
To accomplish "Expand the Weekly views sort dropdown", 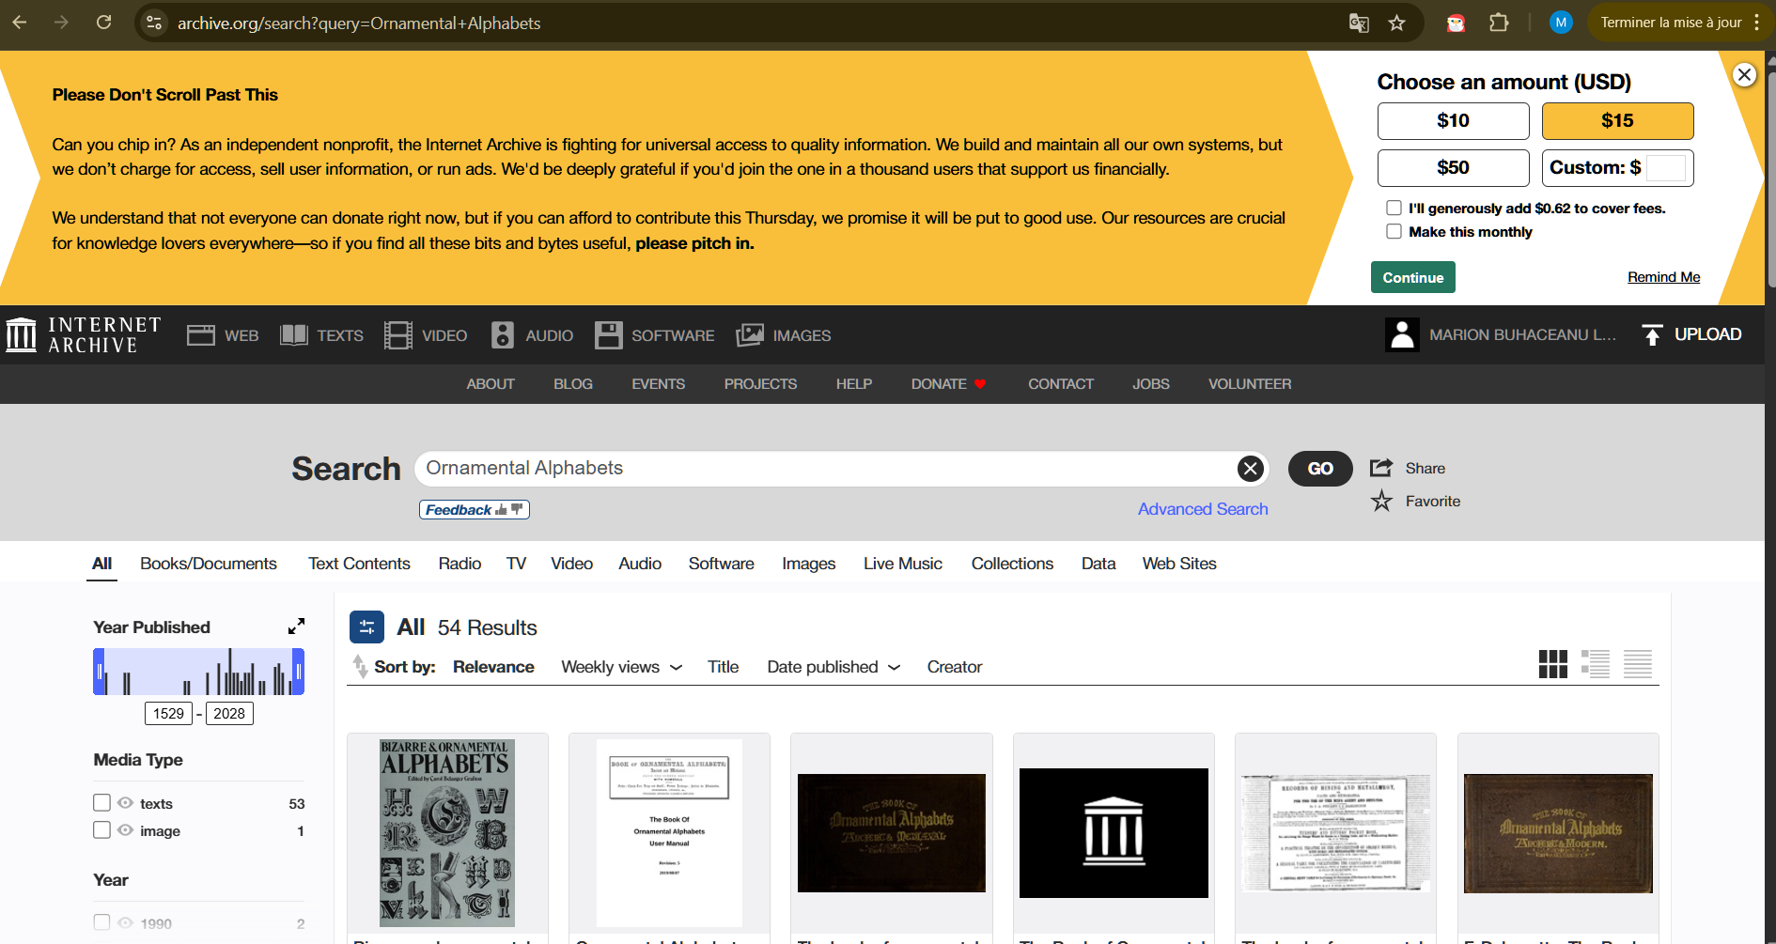I will click(621, 667).
